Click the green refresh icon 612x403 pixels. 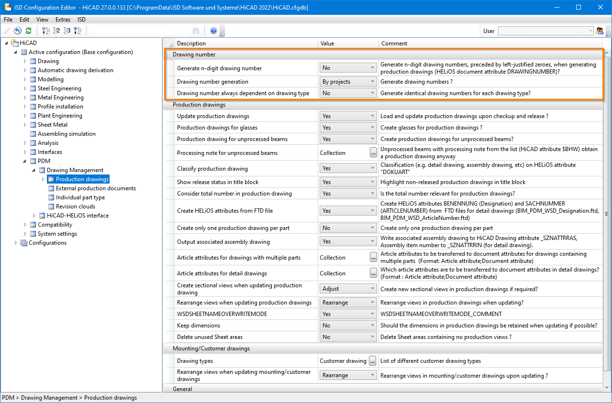(x=29, y=31)
